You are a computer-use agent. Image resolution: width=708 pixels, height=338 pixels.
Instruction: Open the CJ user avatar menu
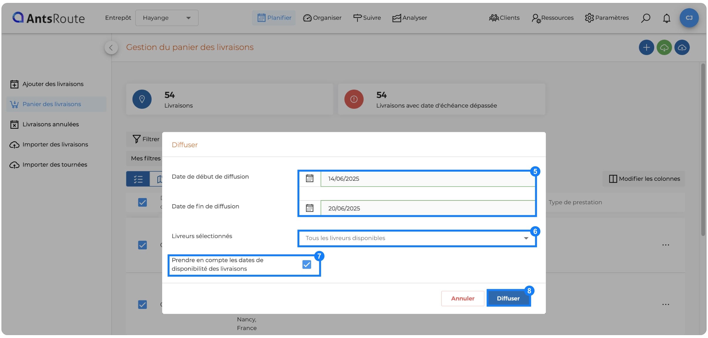(689, 18)
